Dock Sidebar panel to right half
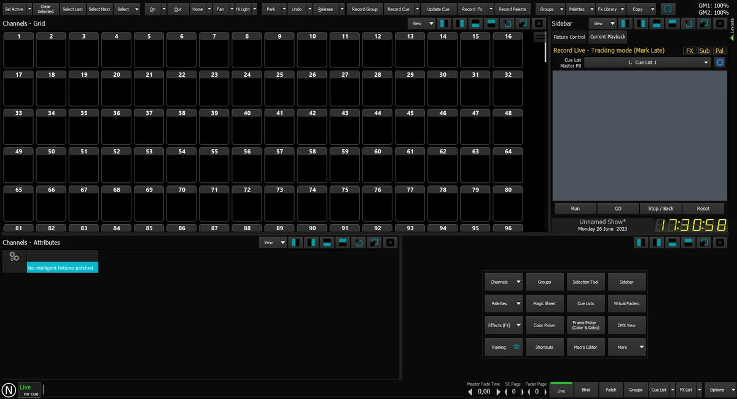737x399 pixels. (641, 23)
